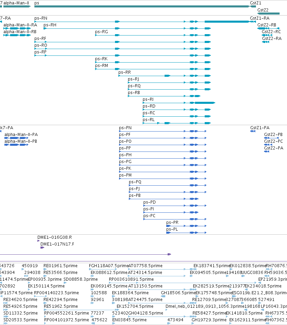This screenshot has height=325, width=287.
Task: Select EST GH18506.5prime
Action: [163, 296]
